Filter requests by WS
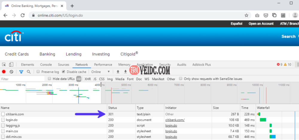 tap(147, 79)
